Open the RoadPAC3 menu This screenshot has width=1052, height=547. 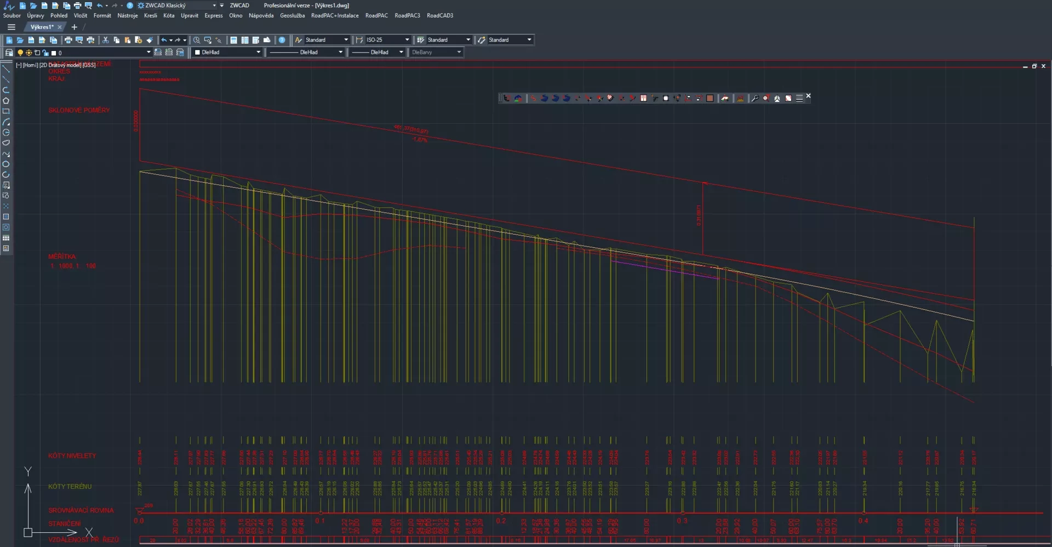point(407,15)
